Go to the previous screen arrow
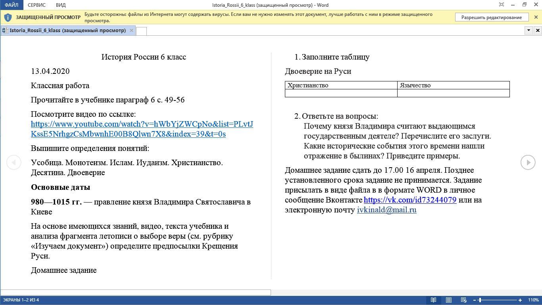 (x=14, y=162)
